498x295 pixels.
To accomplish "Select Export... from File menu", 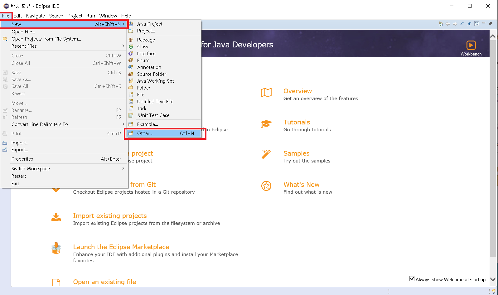I will 64,149.
